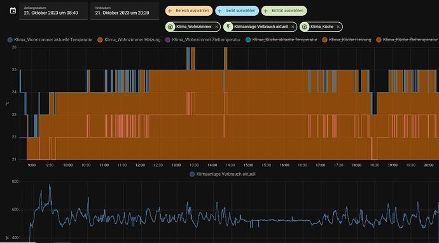
Task: Click the blue swatch of Klima_Wohnzimmer aktuelle Temperatur
Action: tap(10, 40)
